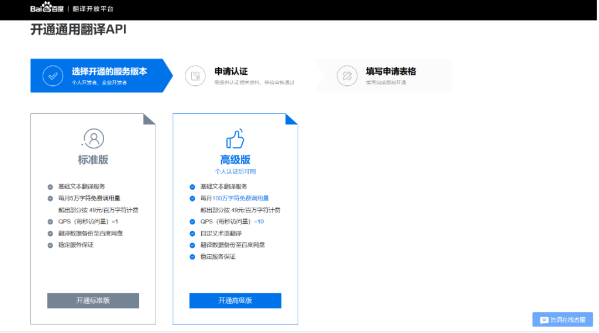This screenshot has width=599, height=333.
Task: Open 翻译开放平台 header link
Action: tap(93, 9)
